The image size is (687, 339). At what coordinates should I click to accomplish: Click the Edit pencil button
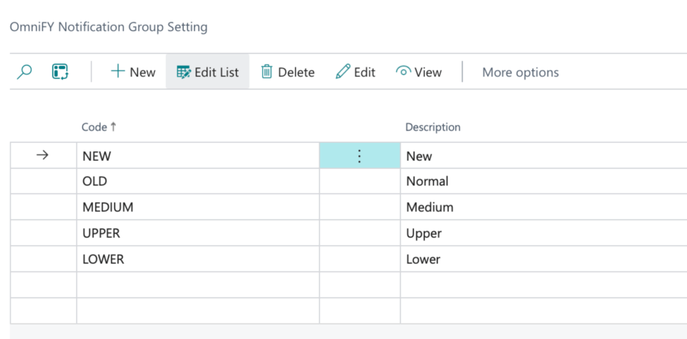356,72
